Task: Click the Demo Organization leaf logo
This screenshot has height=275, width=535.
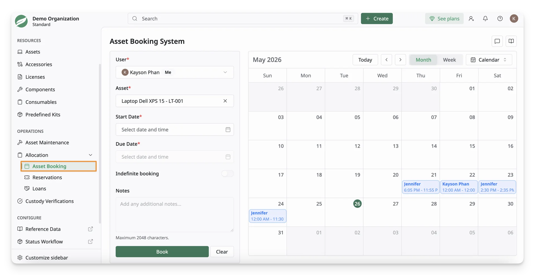Action: pos(21,21)
